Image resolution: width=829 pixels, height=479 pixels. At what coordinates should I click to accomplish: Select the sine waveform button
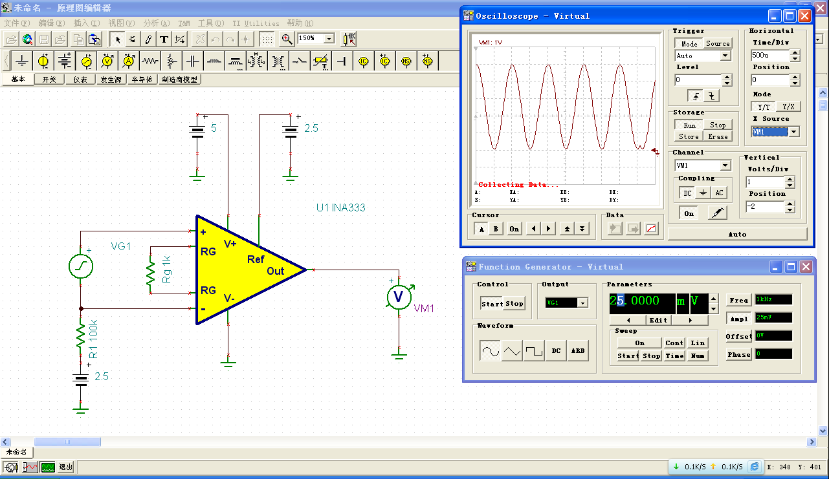coord(489,351)
